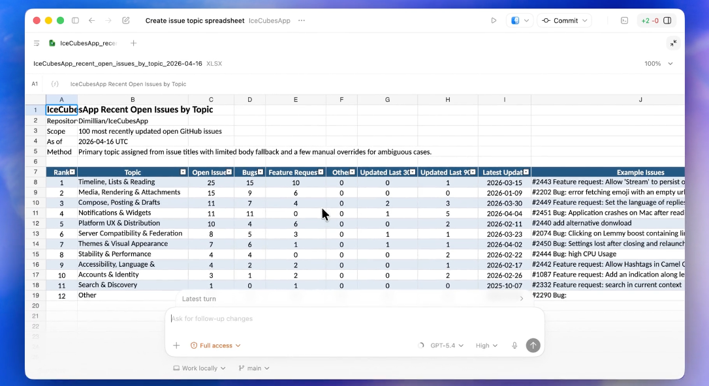
Task: Open the 100% zoom level dropdown
Action: pos(658,64)
